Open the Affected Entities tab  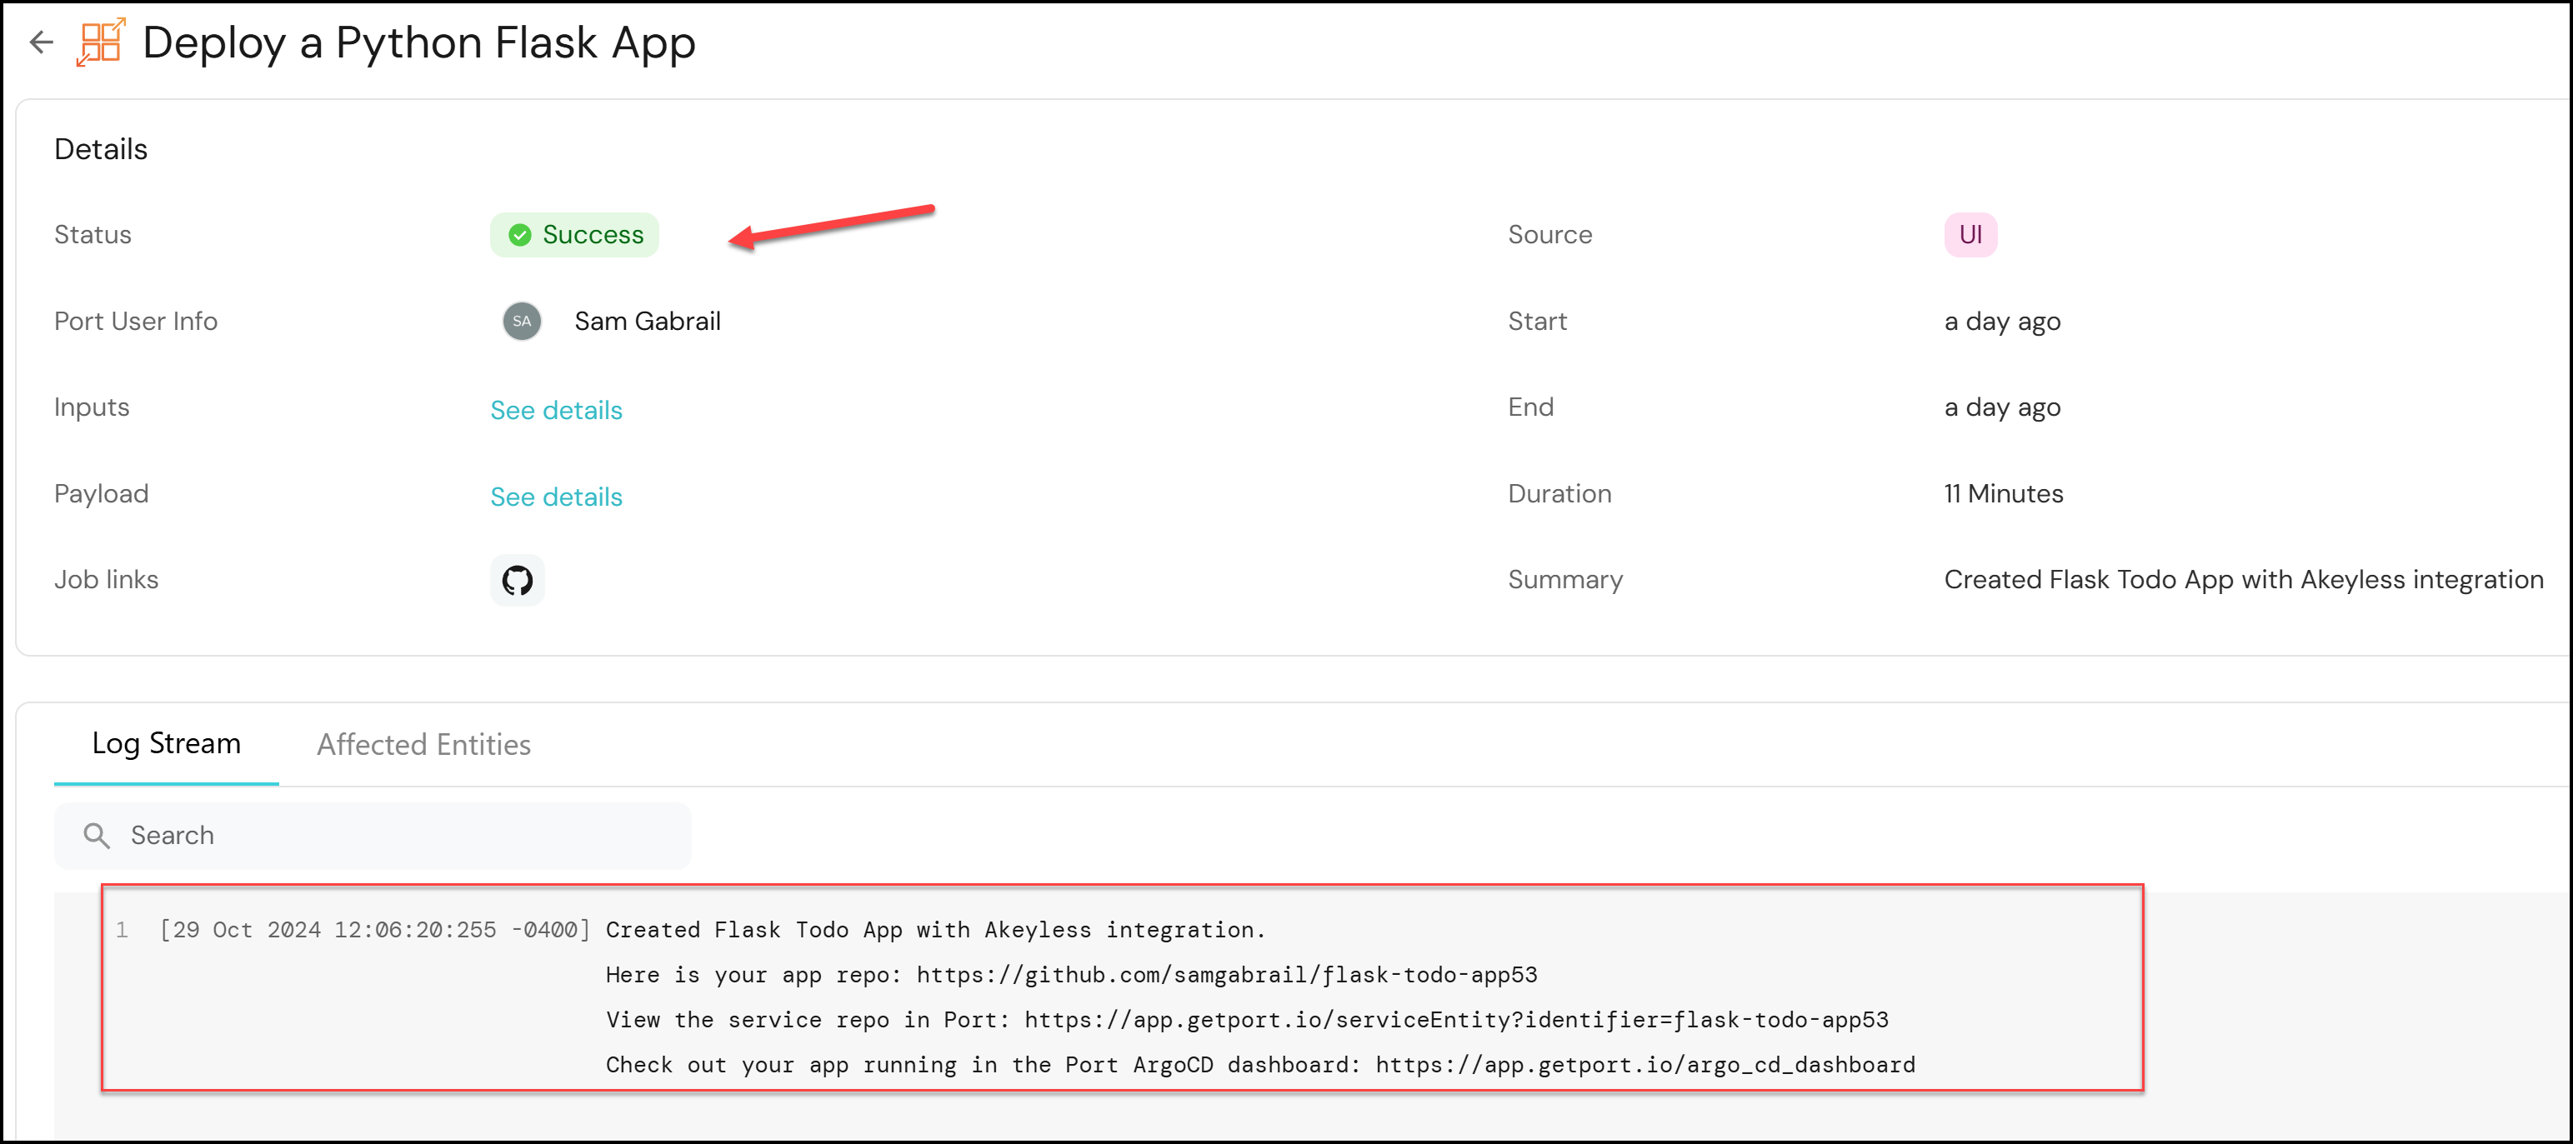tap(423, 745)
